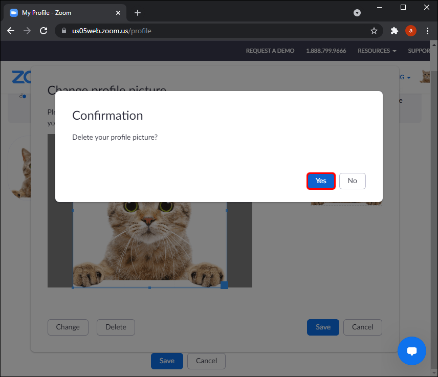Open the Chrome three-dot menu
Image resolution: width=438 pixels, height=377 pixels.
pos(427,31)
